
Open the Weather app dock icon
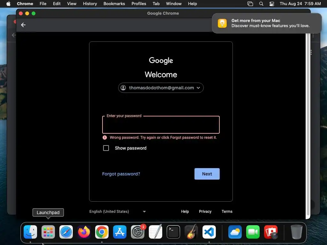[x=235, y=232]
